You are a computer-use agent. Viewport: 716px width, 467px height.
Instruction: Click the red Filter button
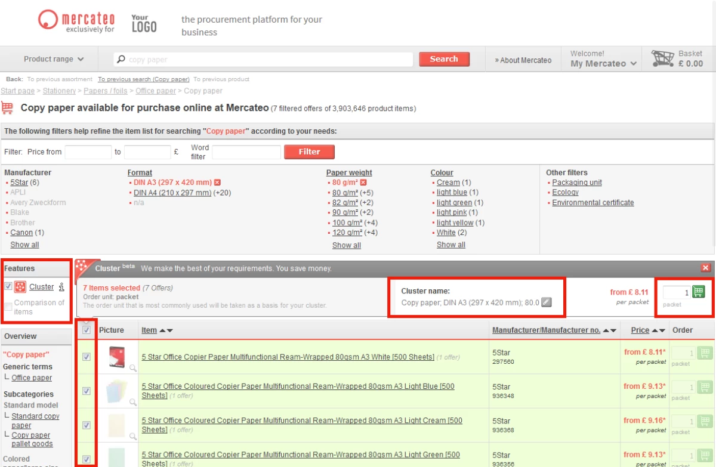coord(309,151)
